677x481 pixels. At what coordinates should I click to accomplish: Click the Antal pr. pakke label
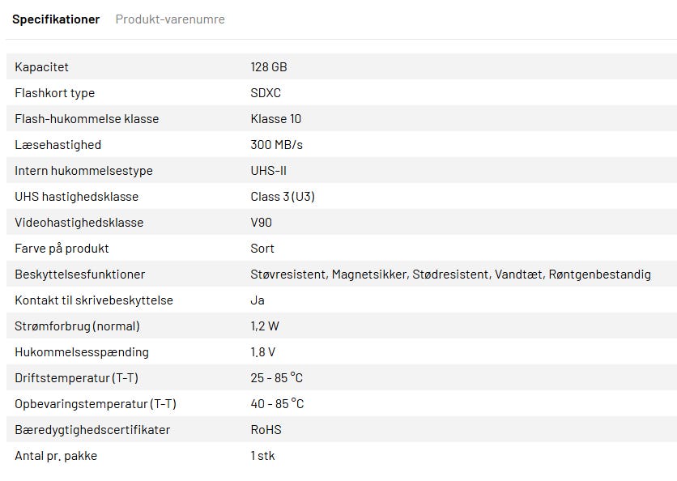point(56,456)
